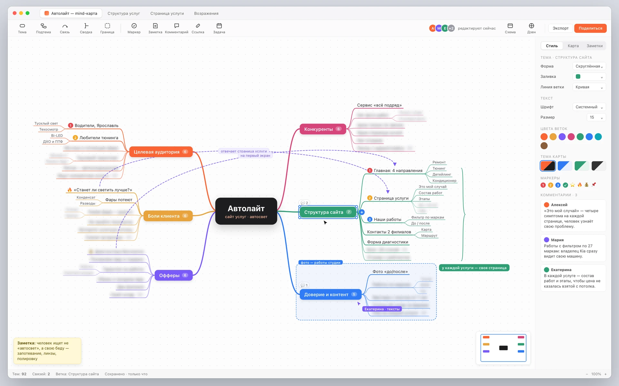Apply the green checkmark marker
The height and width of the screenshot is (386, 619).
(x=565, y=185)
